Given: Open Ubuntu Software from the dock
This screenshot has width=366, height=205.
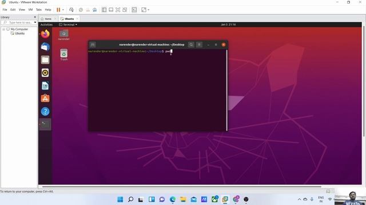Looking at the screenshot, I should click(45, 99).
